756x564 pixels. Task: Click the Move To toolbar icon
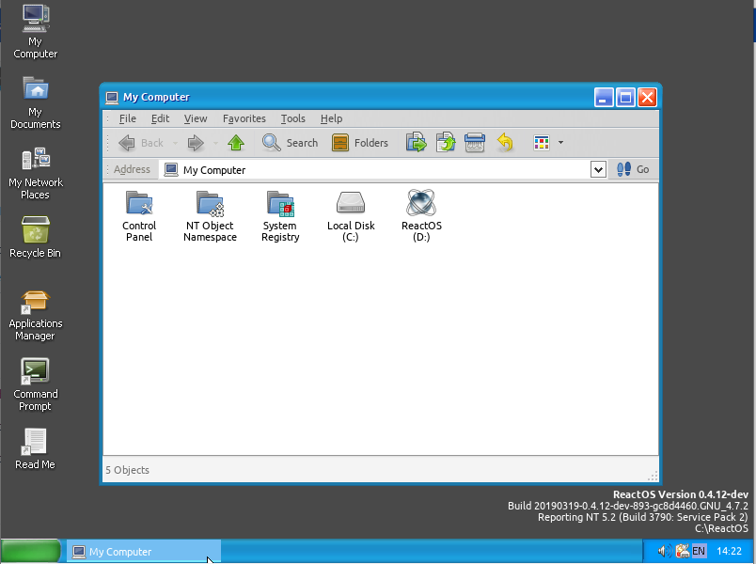coord(417,143)
